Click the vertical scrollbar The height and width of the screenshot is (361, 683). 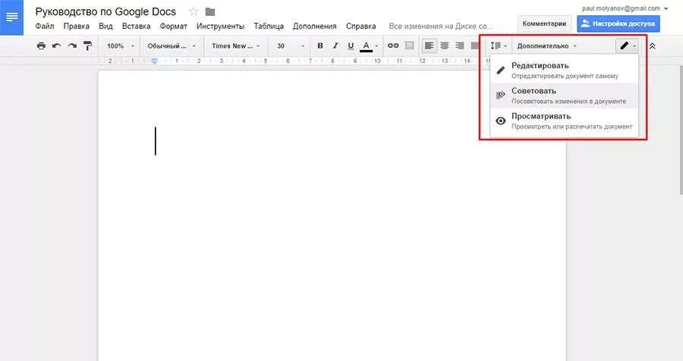point(681,130)
